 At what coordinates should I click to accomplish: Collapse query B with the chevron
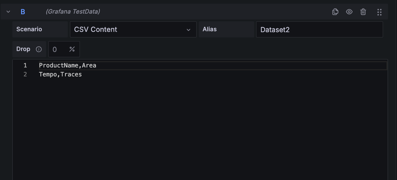click(8, 12)
